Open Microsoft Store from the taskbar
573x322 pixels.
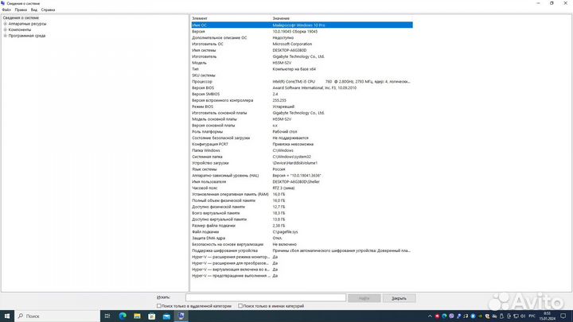tap(152, 316)
